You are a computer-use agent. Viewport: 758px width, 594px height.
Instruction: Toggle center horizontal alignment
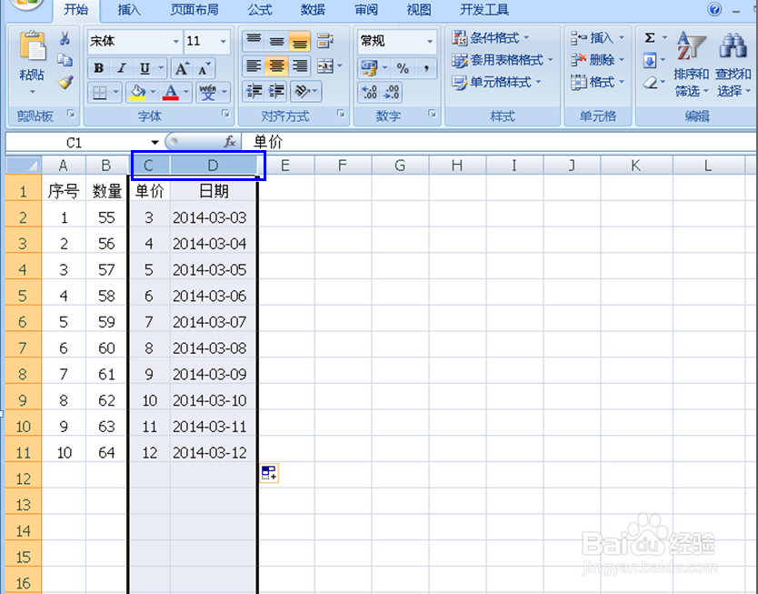point(277,66)
